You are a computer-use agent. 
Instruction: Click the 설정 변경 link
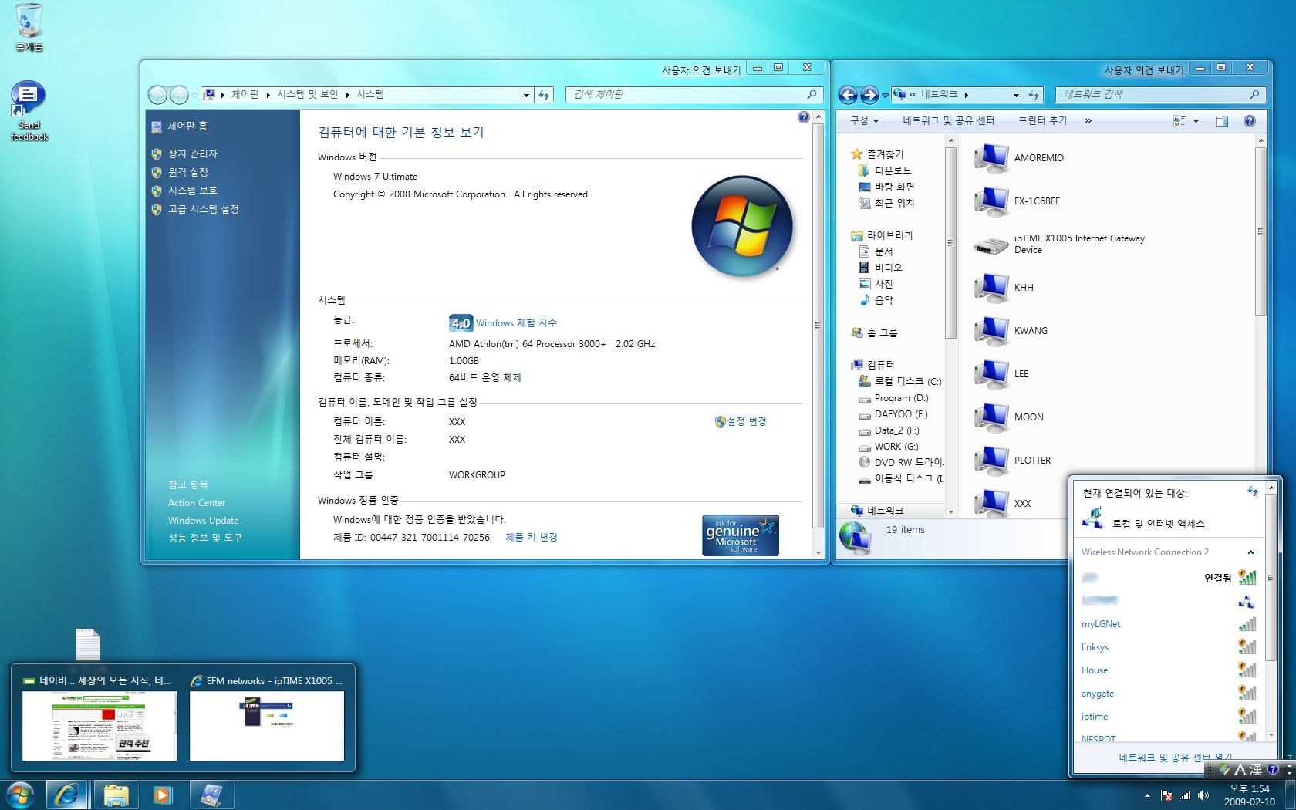(747, 422)
